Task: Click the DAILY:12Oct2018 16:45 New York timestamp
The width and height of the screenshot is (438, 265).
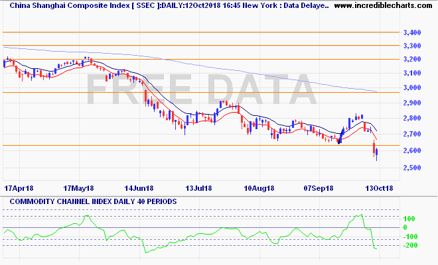Action: [x=222, y=5]
